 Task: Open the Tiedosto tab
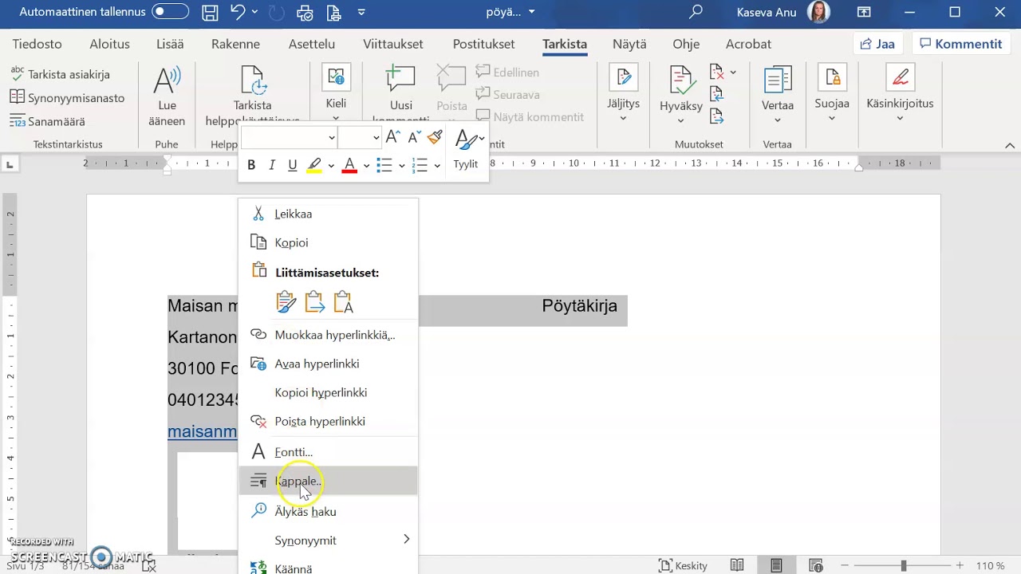(x=37, y=44)
